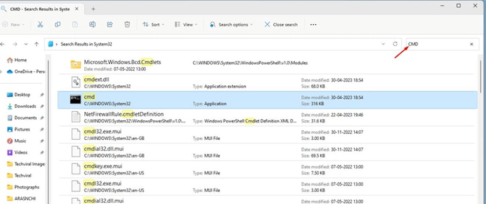Select the cmd application result

click(x=267, y=100)
